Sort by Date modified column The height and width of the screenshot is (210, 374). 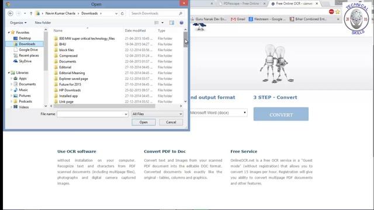click(x=135, y=30)
